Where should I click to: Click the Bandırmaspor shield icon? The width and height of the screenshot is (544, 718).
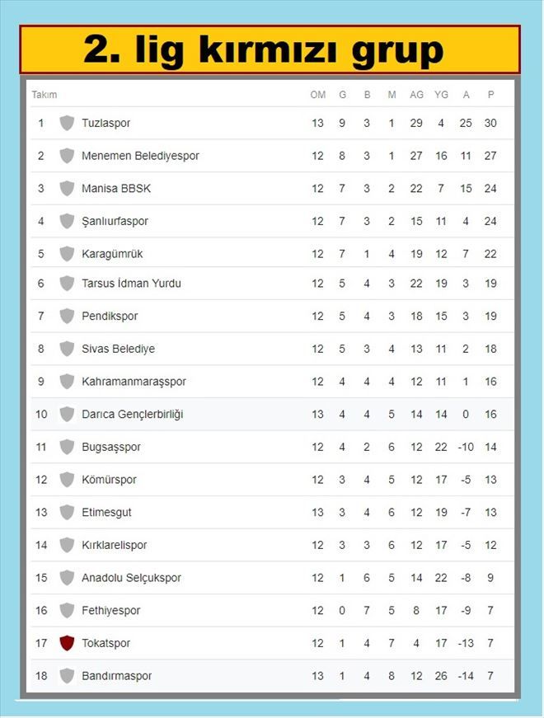click(x=67, y=676)
